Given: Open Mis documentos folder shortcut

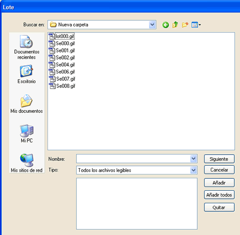Looking at the screenshot, I should (x=26, y=104).
